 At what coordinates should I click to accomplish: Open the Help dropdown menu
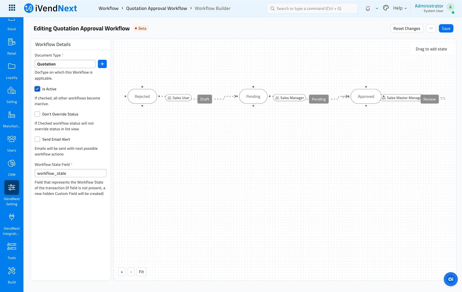coord(400,8)
